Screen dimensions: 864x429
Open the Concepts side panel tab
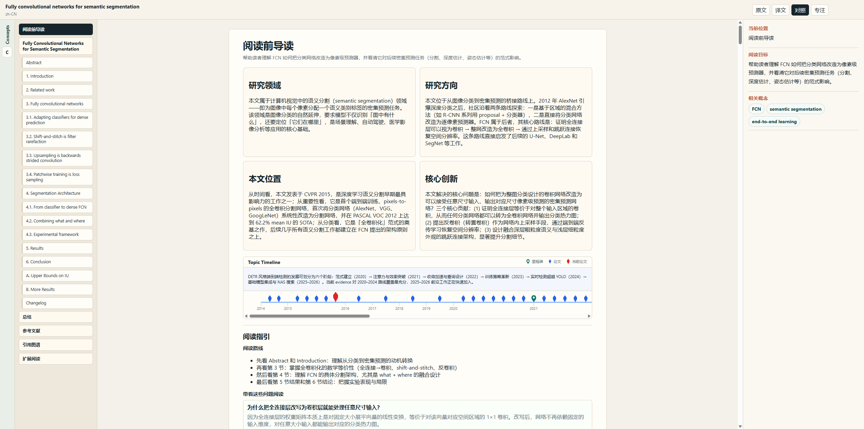click(x=7, y=34)
